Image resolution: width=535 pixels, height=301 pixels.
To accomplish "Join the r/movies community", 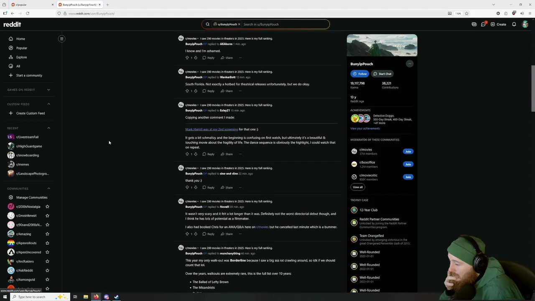I will point(408,152).
